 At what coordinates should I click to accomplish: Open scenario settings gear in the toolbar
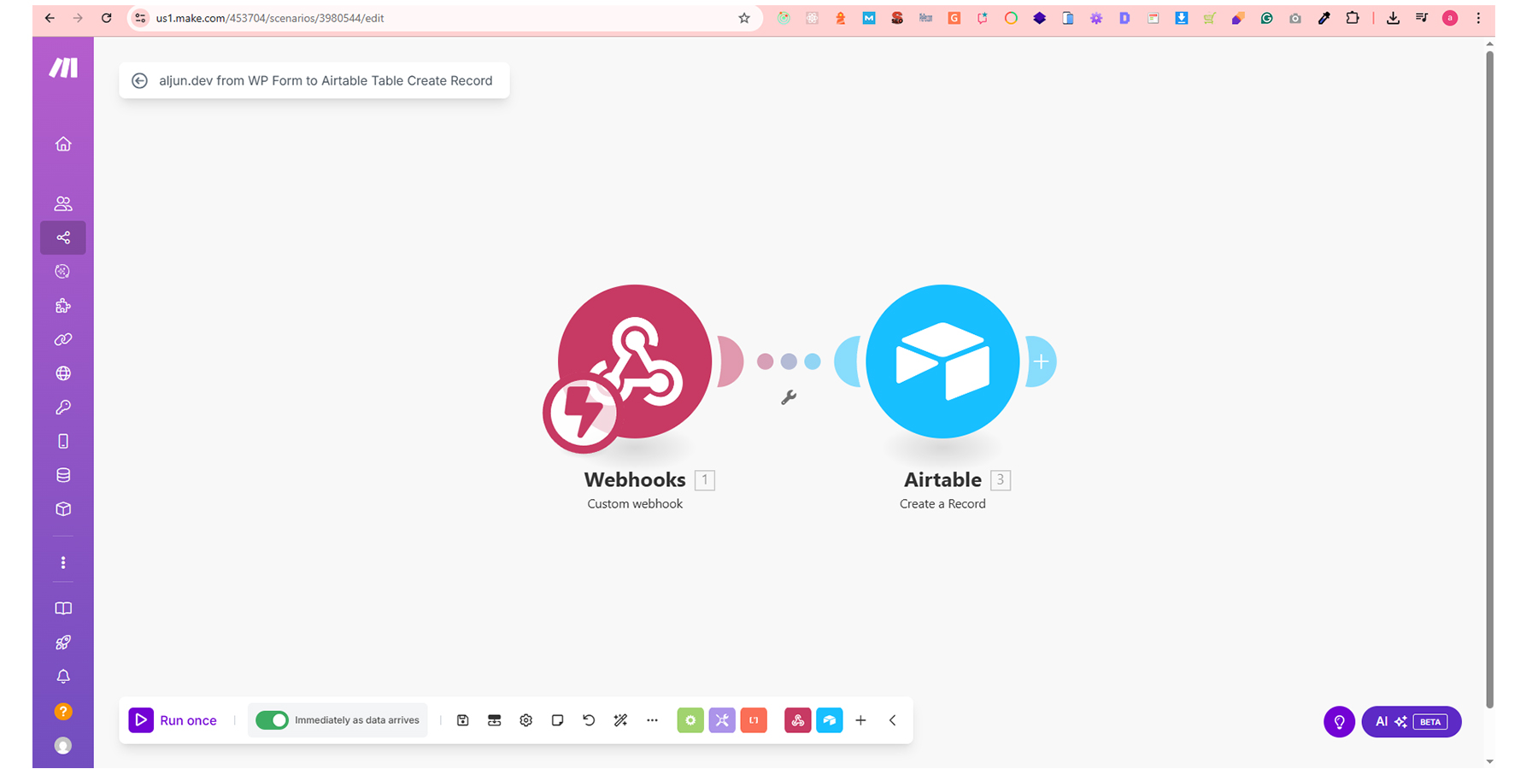coord(526,720)
